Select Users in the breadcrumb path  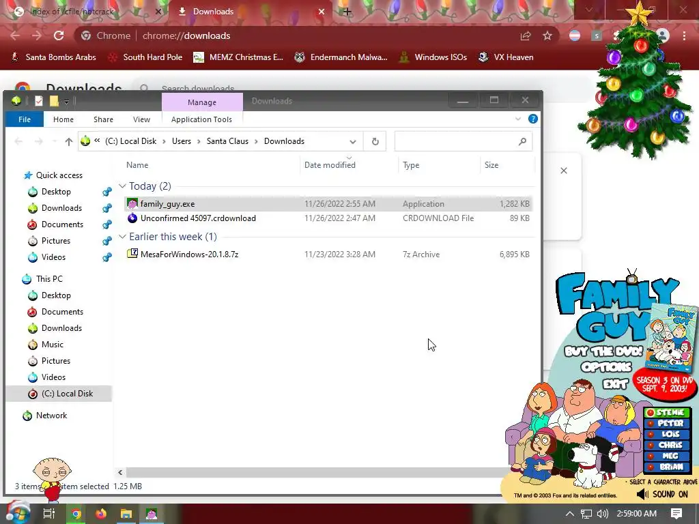pyautogui.click(x=182, y=141)
